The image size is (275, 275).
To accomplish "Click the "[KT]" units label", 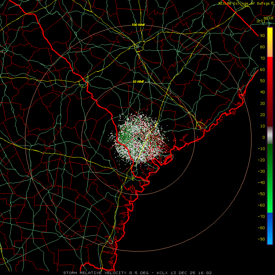I will tap(261, 21).
